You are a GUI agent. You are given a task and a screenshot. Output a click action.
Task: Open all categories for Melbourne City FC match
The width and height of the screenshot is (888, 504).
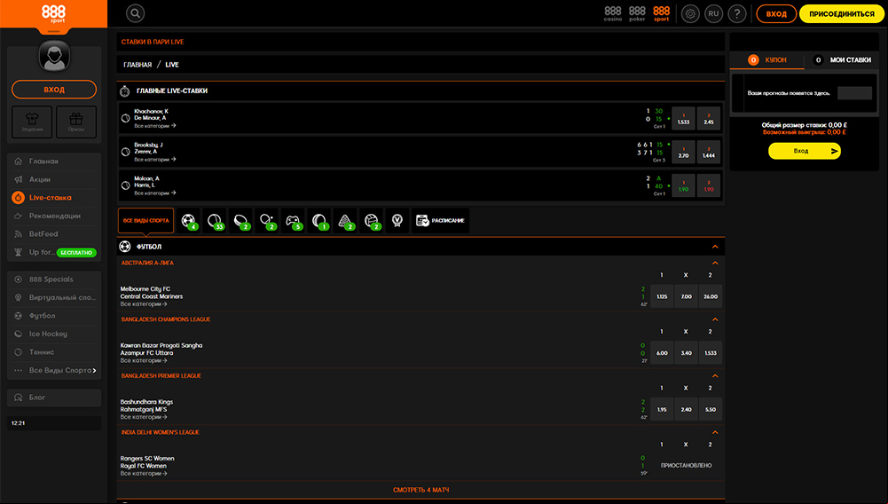point(144,304)
